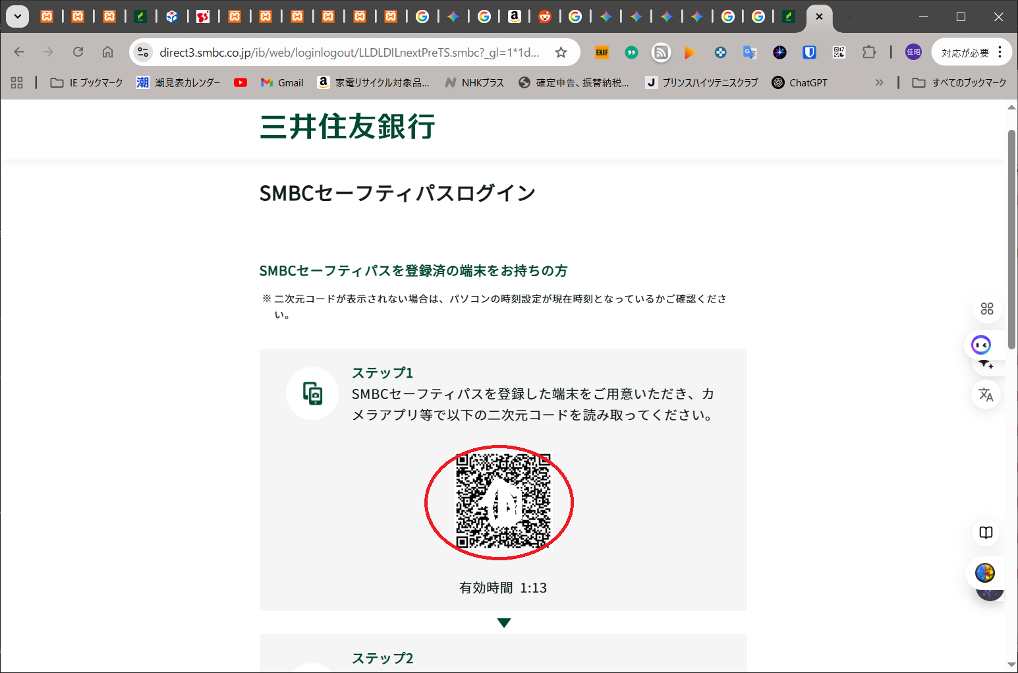The height and width of the screenshot is (673, 1018).
Task: Open the tab search dropdown arrow
Action: pos(18,16)
